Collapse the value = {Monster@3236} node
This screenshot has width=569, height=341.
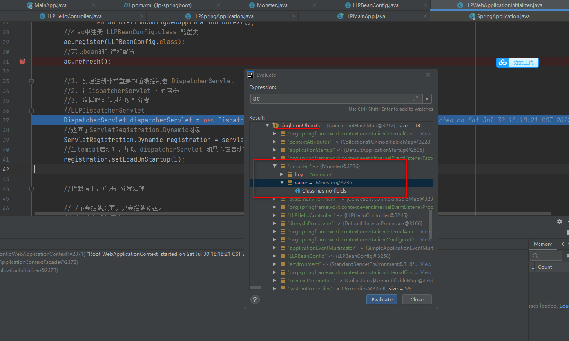pyautogui.click(x=281, y=182)
